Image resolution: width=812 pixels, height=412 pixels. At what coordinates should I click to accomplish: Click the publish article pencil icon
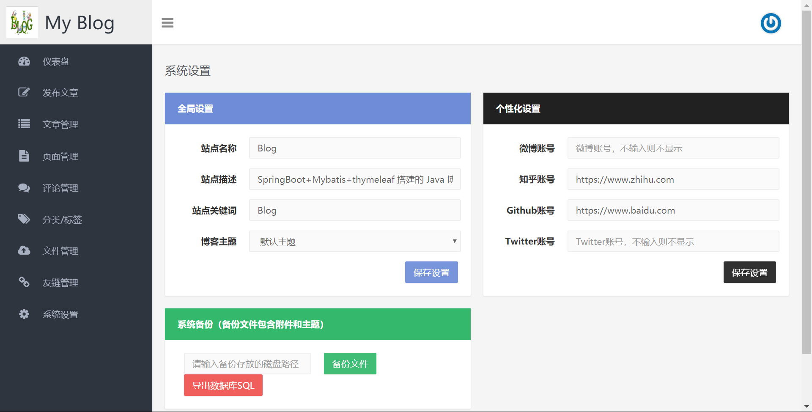[x=24, y=92]
